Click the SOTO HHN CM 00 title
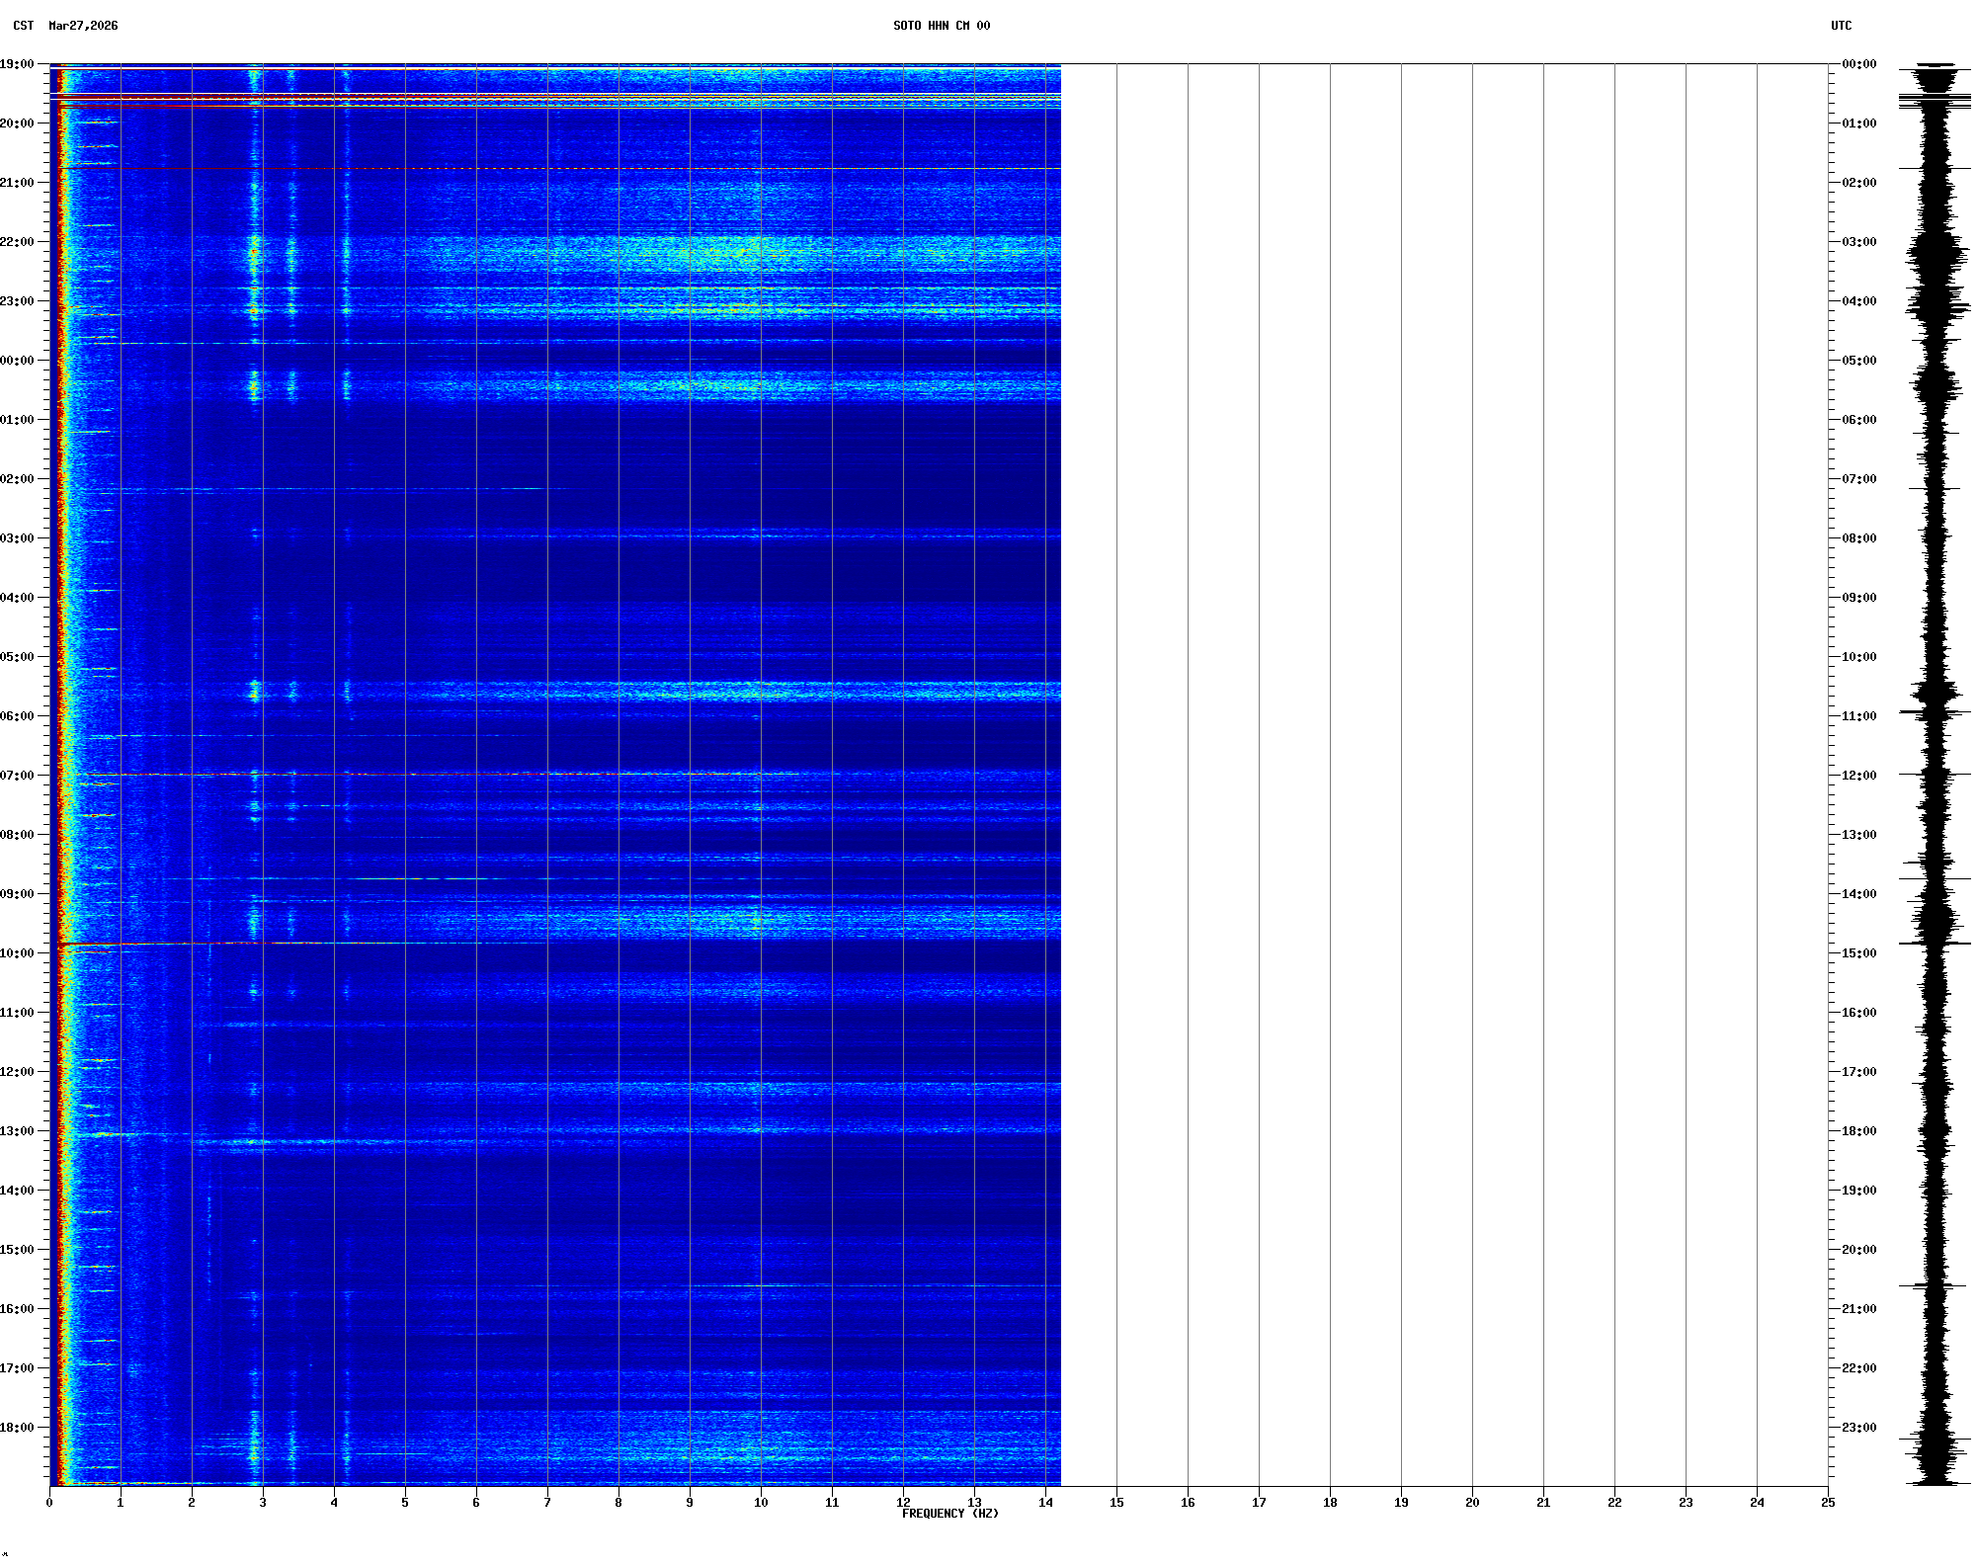Image resolution: width=1978 pixels, height=1565 pixels. coord(941,26)
